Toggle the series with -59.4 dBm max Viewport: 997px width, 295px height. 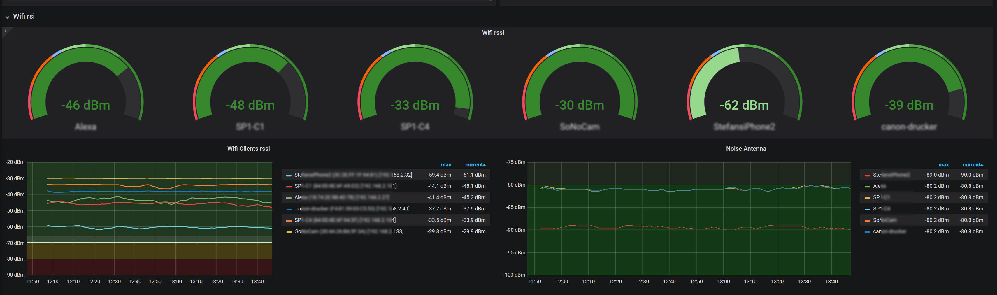click(353, 175)
